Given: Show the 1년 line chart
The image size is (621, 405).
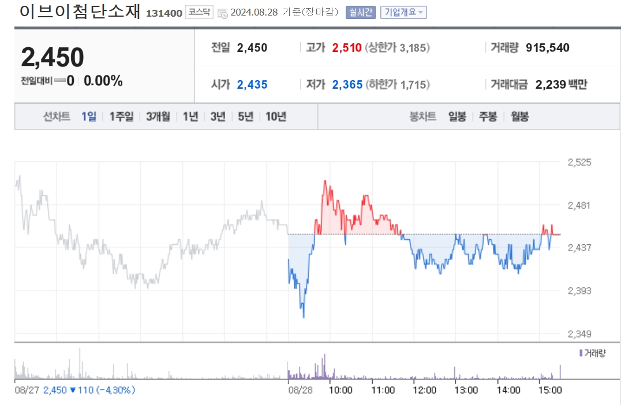Looking at the screenshot, I should click(190, 116).
